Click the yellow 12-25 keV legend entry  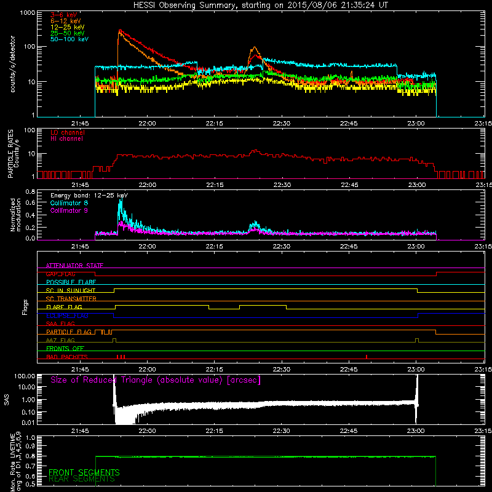click(x=68, y=27)
